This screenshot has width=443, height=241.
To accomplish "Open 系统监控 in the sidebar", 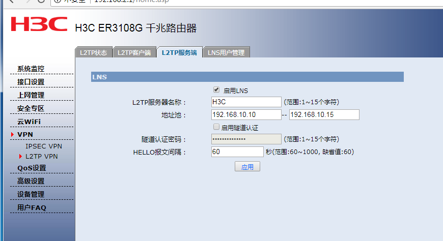I will pyautogui.click(x=31, y=69).
